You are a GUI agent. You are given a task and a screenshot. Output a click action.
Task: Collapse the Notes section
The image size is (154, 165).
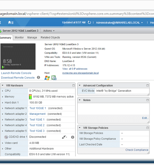pos(80,100)
